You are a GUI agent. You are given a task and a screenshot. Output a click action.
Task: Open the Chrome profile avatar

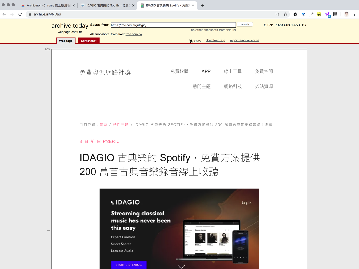347,14
